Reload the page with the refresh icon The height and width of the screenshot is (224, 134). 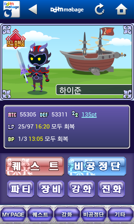(x=100, y=9)
